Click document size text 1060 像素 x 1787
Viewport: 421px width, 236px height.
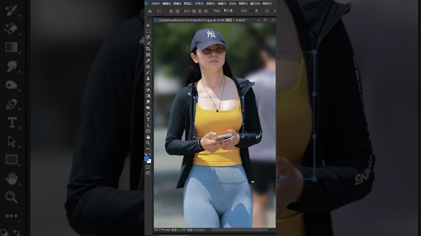(179, 230)
